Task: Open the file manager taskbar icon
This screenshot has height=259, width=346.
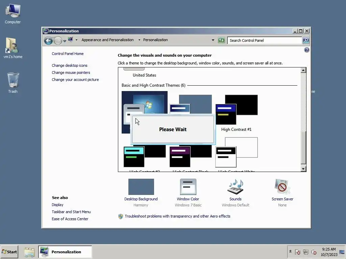Action: click(29, 252)
